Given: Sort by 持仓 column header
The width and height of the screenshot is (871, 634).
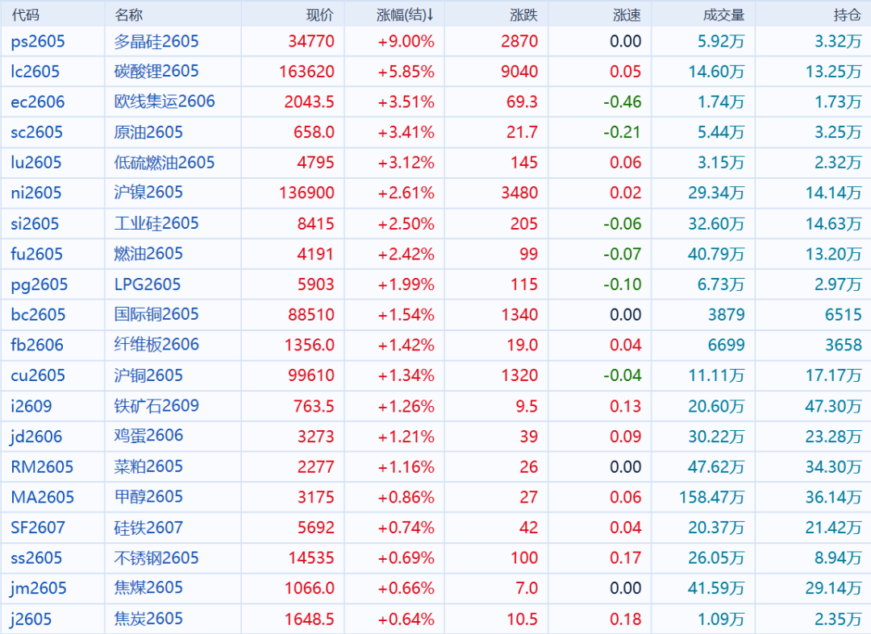Looking at the screenshot, I should pos(847,15).
